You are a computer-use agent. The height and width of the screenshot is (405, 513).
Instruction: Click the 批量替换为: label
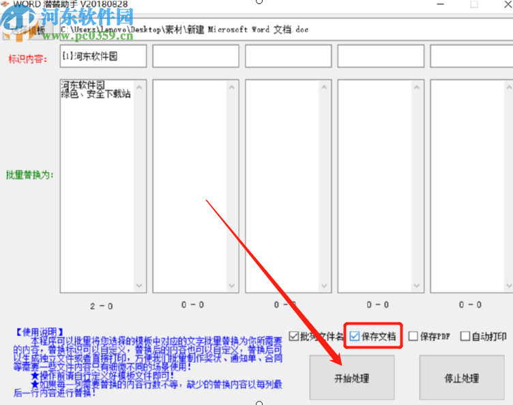30,175
